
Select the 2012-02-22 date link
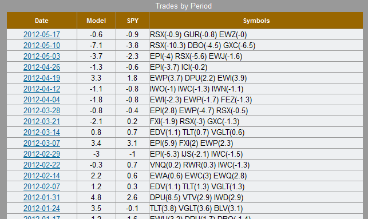(42, 165)
